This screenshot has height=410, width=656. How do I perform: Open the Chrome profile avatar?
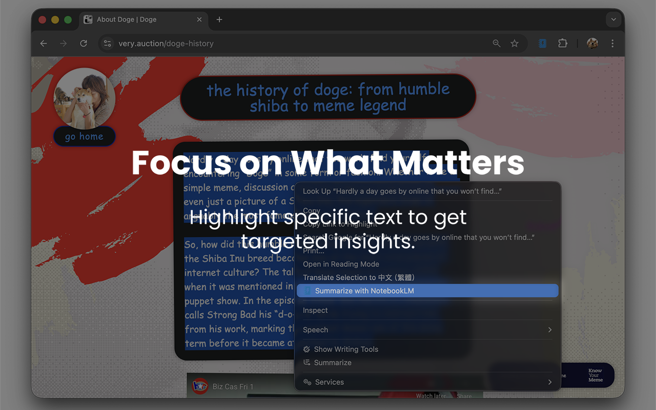click(x=592, y=44)
